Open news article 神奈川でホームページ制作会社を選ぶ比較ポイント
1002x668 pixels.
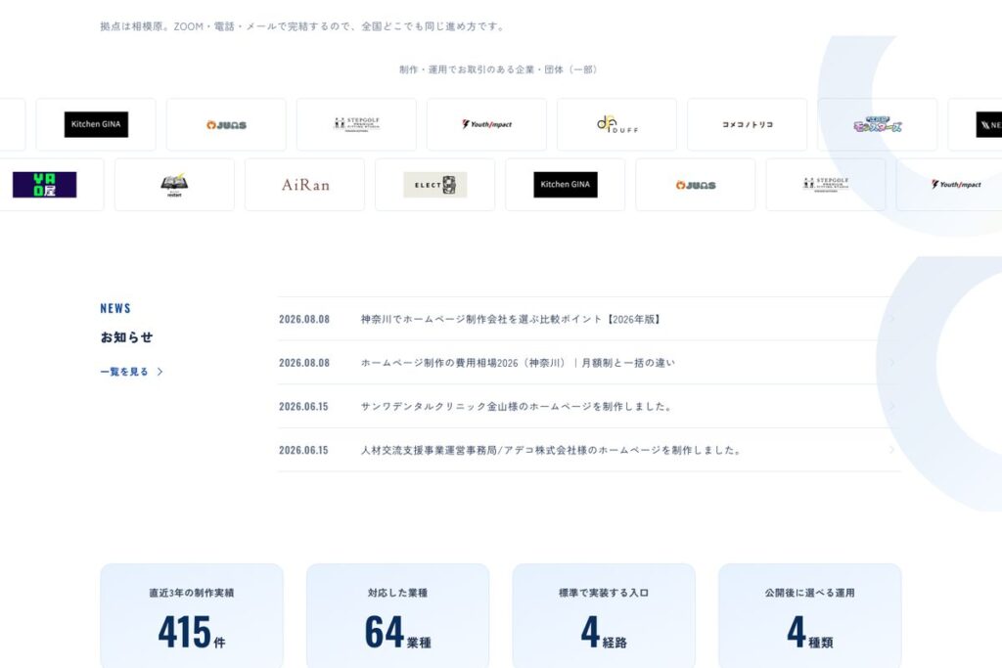[589, 319]
